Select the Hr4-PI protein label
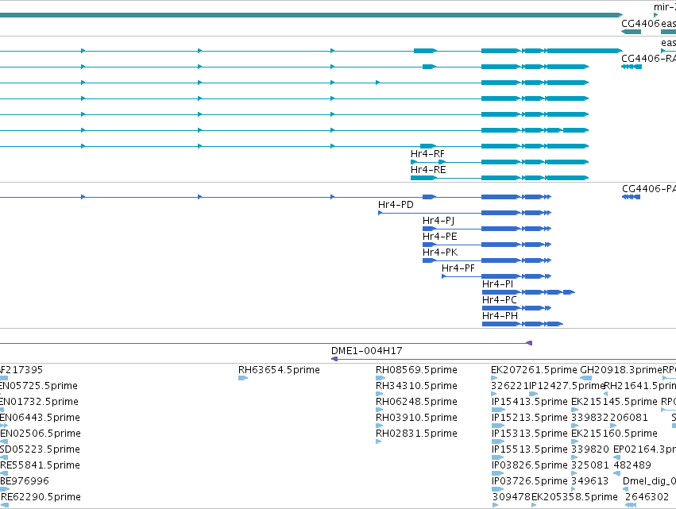Viewport: 676px width, 509px height. [497, 284]
